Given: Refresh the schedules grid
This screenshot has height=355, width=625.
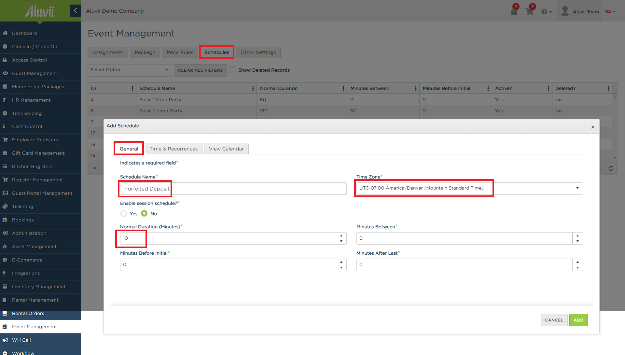Looking at the screenshot, I should point(611,168).
